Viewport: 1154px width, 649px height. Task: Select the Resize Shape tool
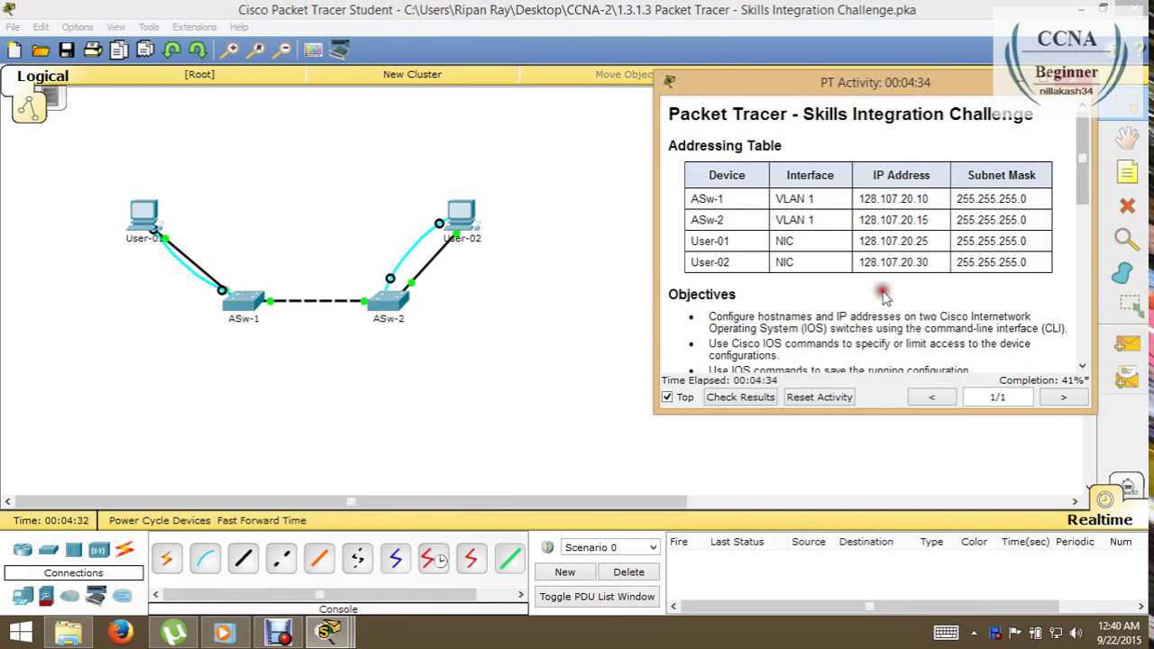point(1130,306)
